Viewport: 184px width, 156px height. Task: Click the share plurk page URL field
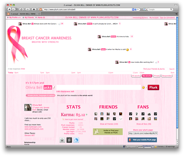pos(143,133)
